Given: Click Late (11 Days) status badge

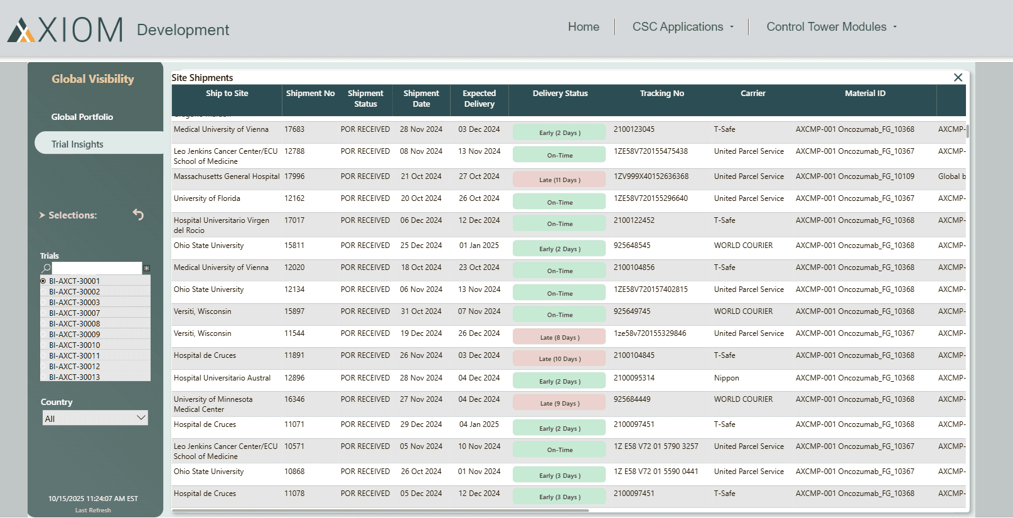Looking at the screenshot, I should (x=559, y=180).
